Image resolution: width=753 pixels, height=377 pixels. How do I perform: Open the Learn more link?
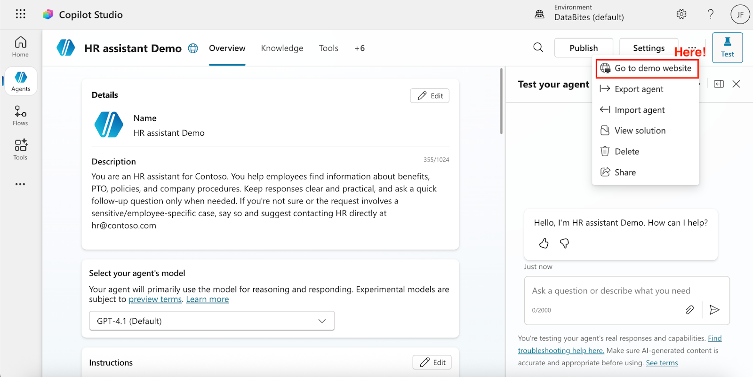pyautogui.click(x=208, y=299)
